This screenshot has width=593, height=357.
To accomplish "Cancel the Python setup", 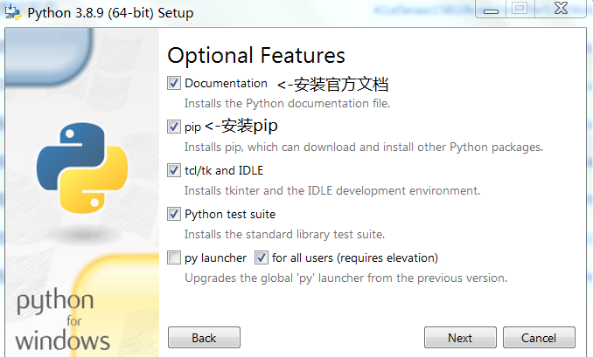I will (538, 338).
